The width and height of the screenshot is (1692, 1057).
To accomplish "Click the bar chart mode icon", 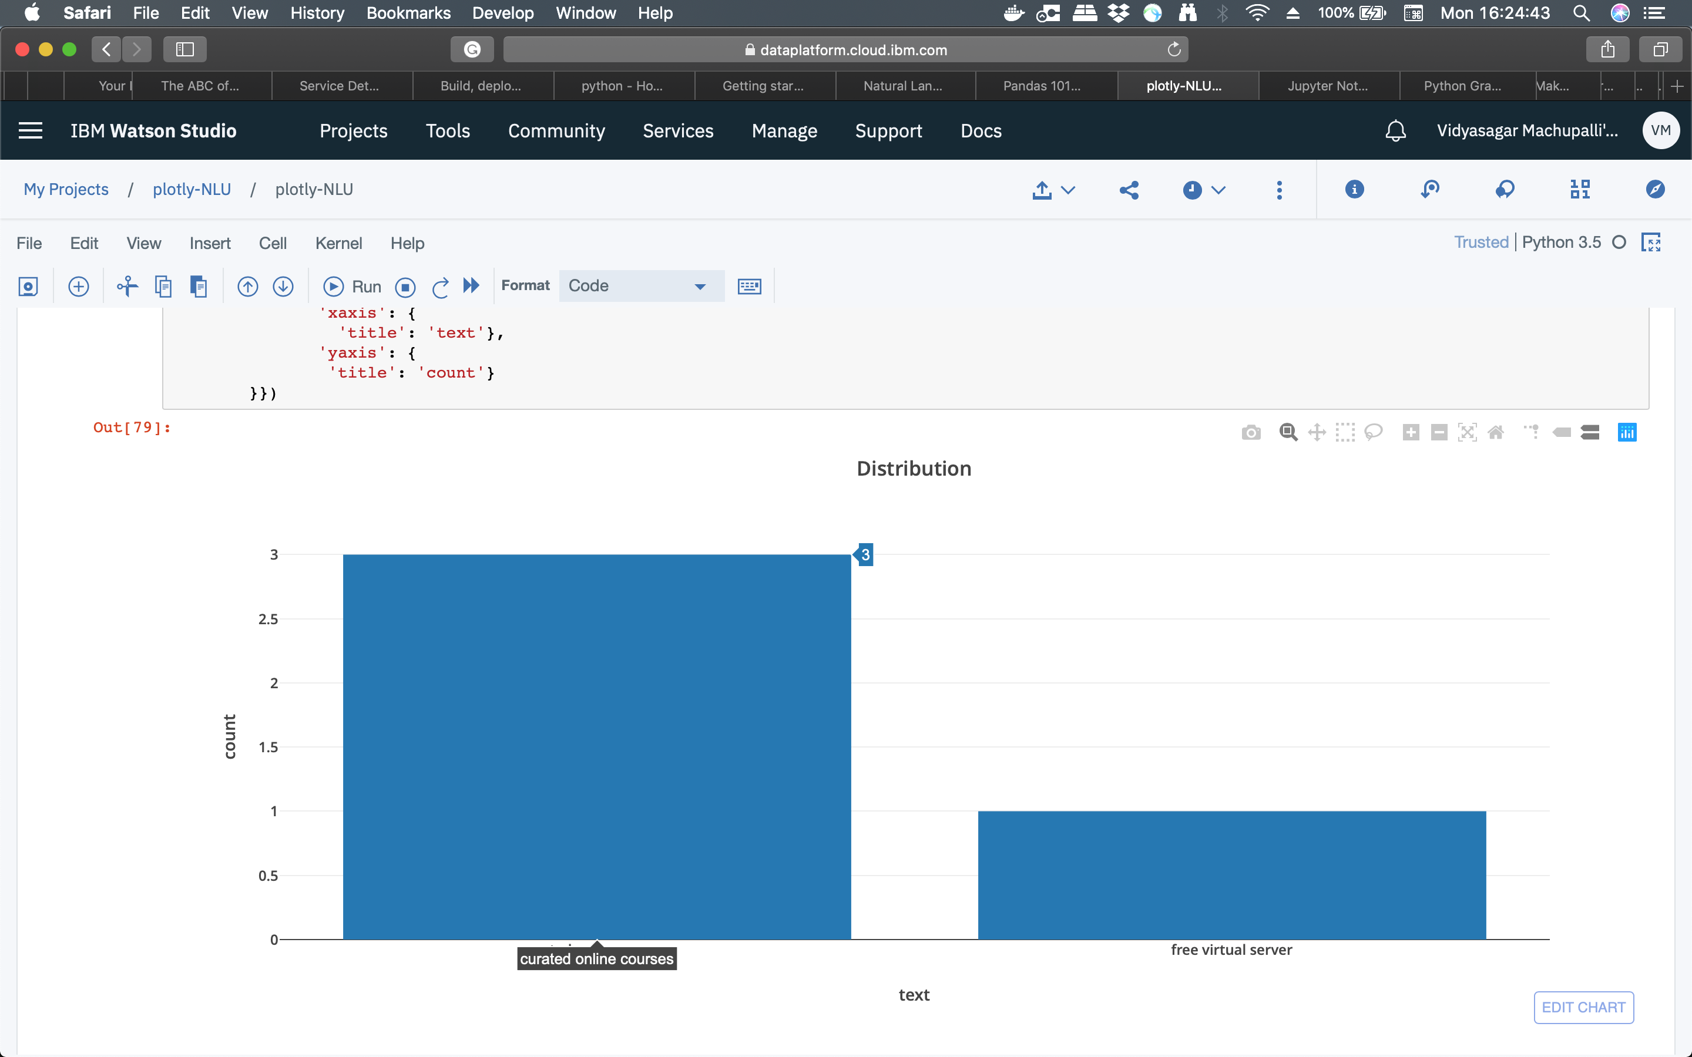I will (1626, 432).
